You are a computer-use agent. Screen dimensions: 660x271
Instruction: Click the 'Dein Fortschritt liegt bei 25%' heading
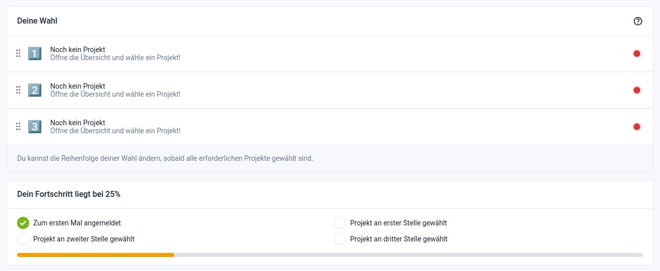(x=69, y=194)
